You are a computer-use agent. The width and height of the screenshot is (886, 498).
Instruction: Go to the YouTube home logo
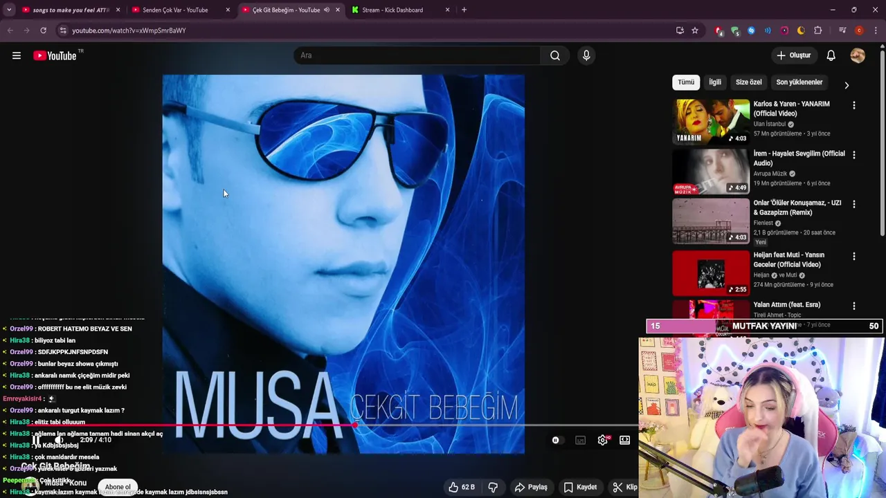point(55,55)
